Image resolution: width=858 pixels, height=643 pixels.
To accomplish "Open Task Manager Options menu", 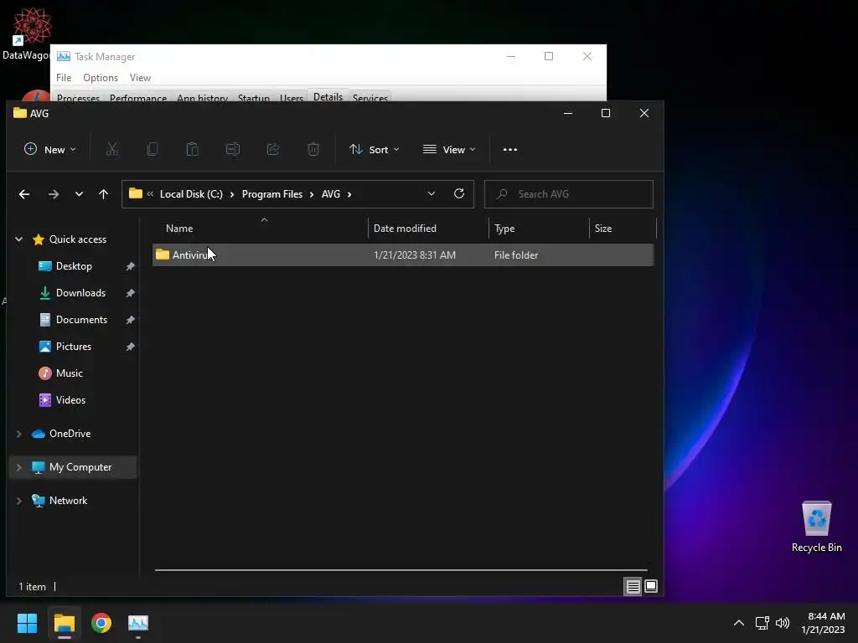I will tap(101, 78).
